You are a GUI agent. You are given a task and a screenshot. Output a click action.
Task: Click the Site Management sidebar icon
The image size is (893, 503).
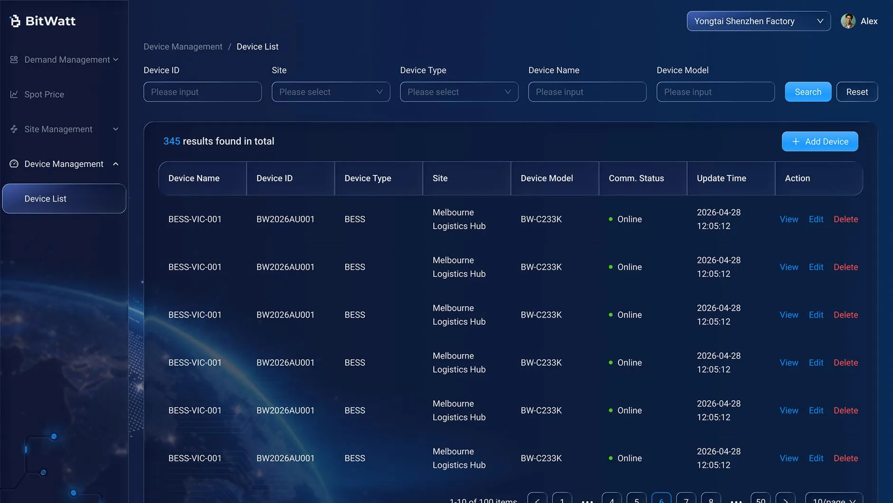tap(14, 129)
